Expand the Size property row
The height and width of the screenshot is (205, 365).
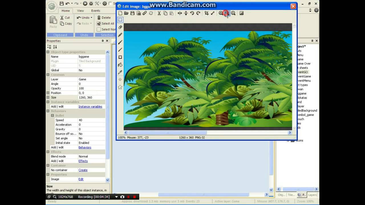click(48, 97)
